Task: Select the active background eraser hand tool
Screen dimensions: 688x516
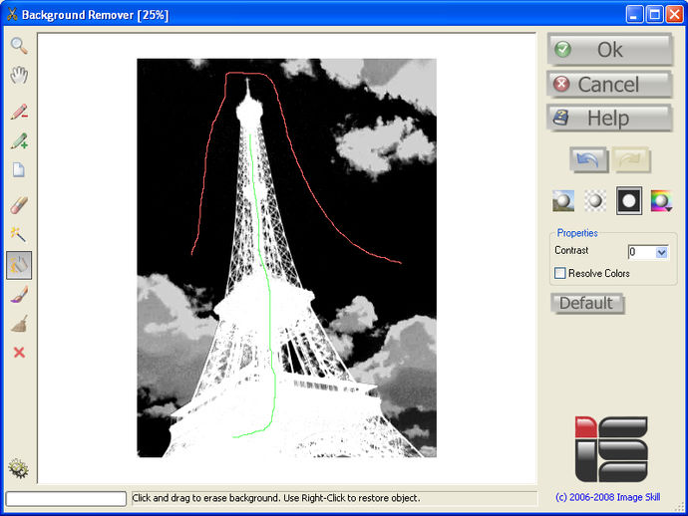Action: click(x=19, y=265)
